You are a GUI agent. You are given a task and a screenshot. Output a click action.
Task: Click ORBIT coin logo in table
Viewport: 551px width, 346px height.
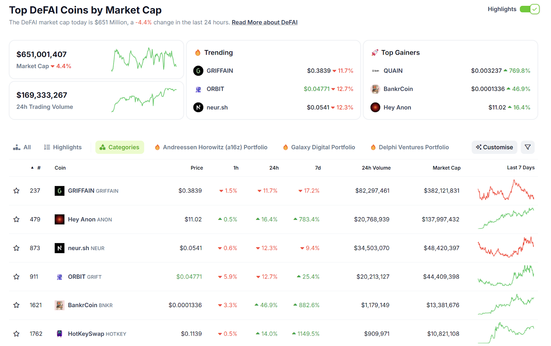[x=60, y=277]
